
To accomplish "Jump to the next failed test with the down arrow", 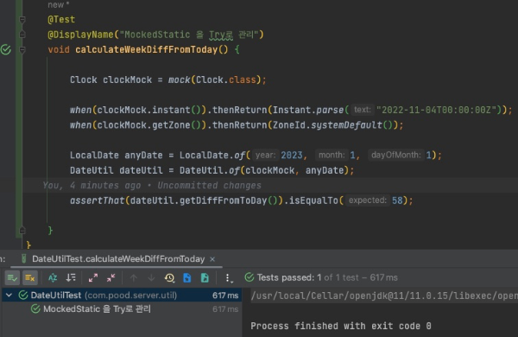I will coord(151,277).
